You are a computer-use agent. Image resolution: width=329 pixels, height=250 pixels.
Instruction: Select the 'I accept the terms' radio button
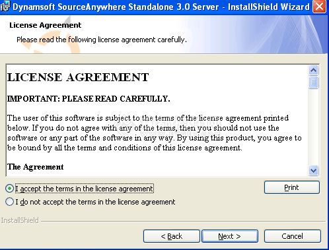[x=10, y=189]
